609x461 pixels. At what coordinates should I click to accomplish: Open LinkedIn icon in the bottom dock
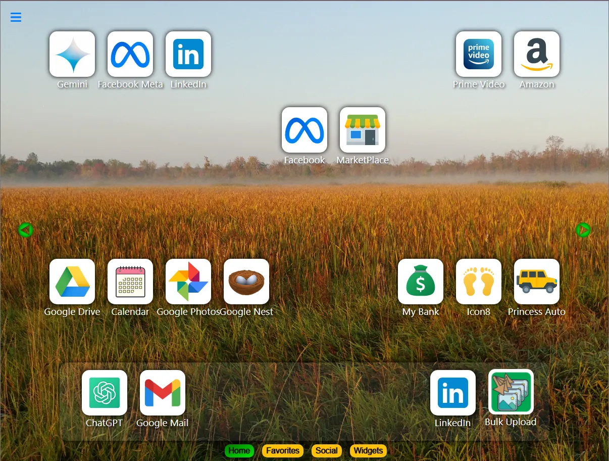coord(453,393)
